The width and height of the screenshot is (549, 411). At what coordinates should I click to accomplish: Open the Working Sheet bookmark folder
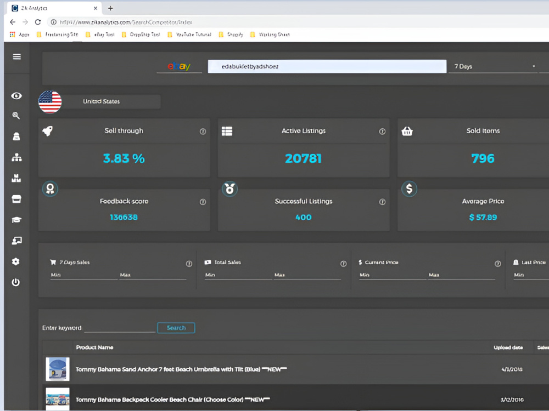270,34
